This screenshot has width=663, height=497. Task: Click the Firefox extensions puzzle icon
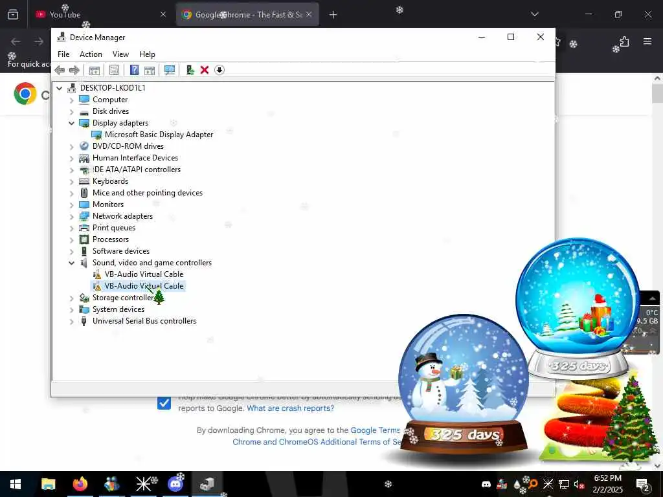(x=625, y=41)
